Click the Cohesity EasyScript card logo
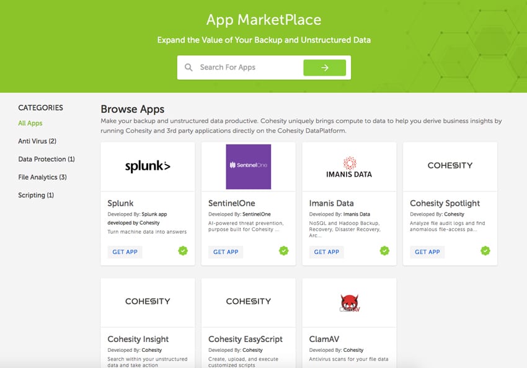Screen dimensions: 527x368 [249, 301]
